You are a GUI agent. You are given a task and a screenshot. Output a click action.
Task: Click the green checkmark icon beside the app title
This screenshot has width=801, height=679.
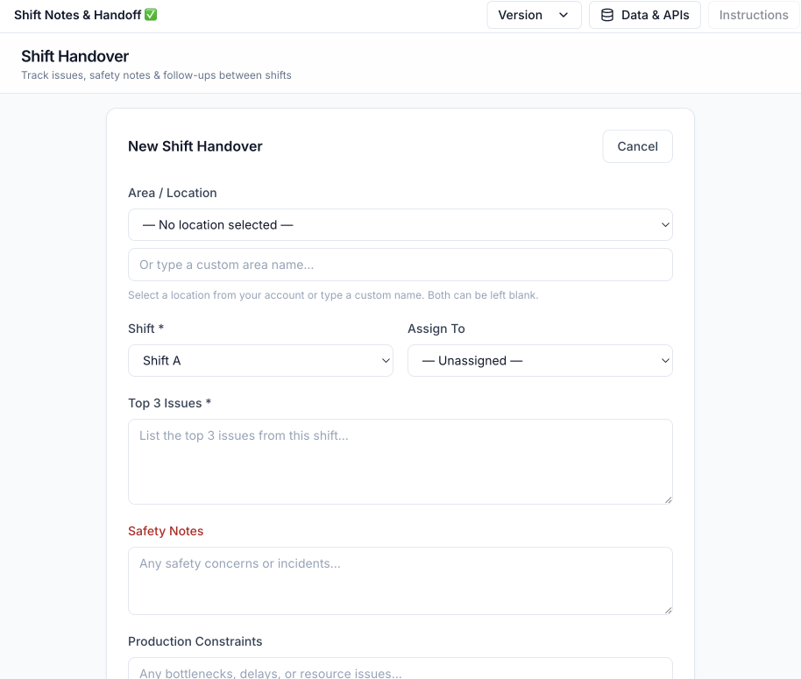(x=151, y=15)
